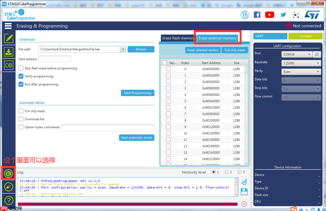The height and width of the screenshot is (211, 326).
Task: Enable Skip flash erase before programming
Action: [21, 68]
